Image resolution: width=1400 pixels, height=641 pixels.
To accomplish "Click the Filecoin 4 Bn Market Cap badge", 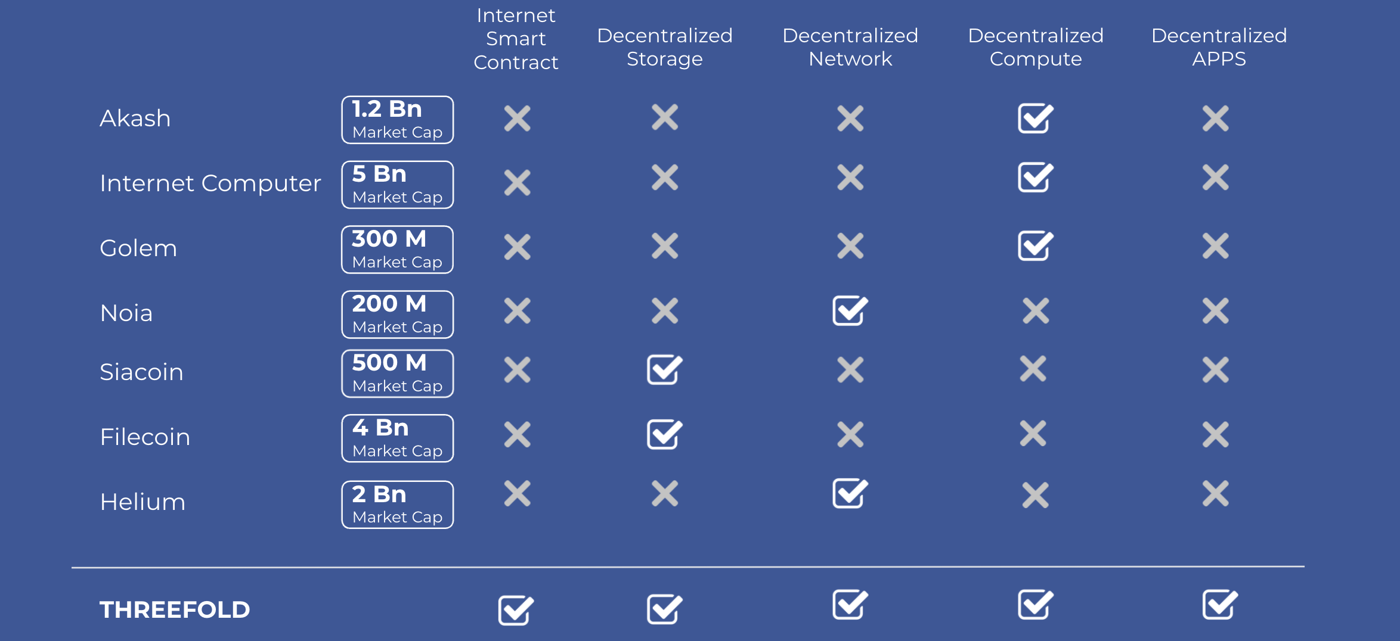I will pos(397,438).
